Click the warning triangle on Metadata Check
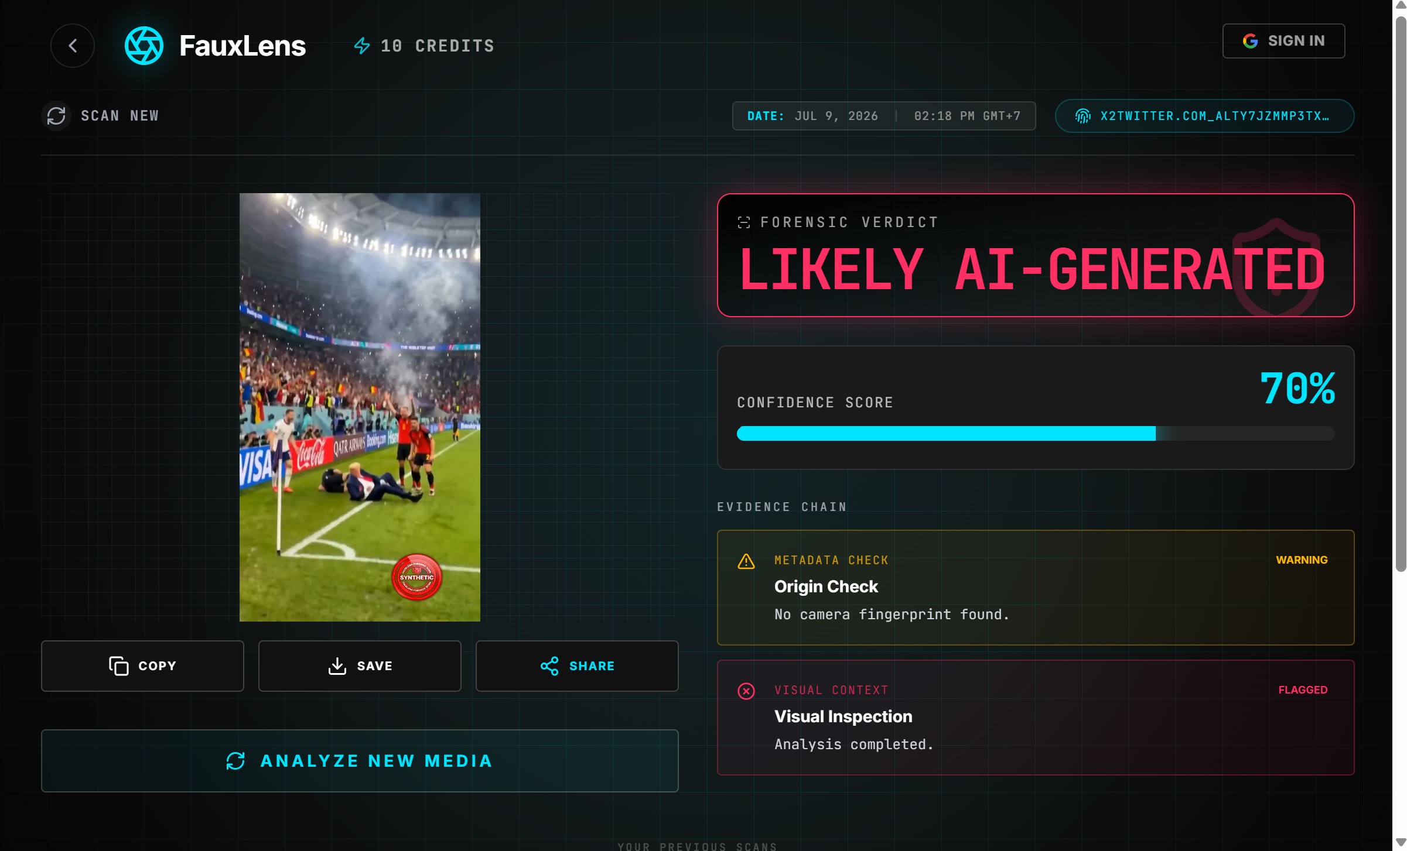This screenshot has width=1407, height=851. click(x=746, y=561)
